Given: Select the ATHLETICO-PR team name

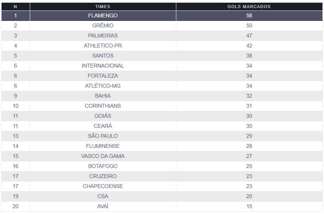Looking at the screenshot, I should [103, 46].
